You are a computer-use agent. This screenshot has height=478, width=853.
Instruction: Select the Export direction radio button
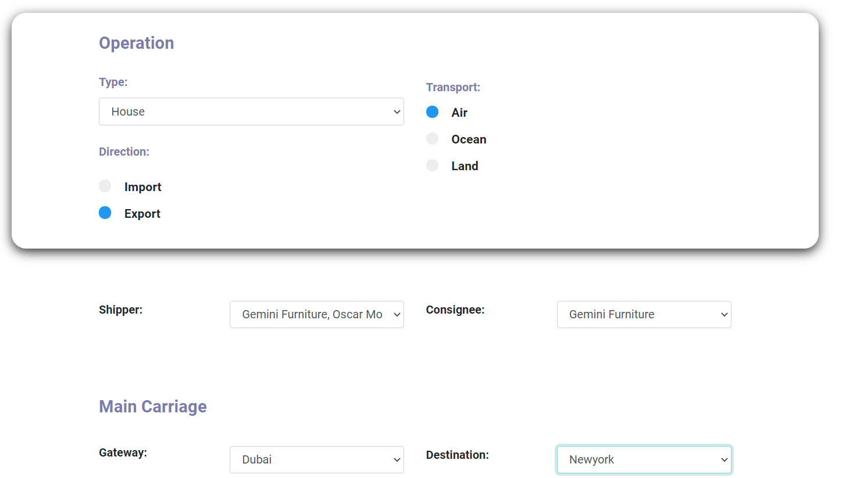point(105,213)
